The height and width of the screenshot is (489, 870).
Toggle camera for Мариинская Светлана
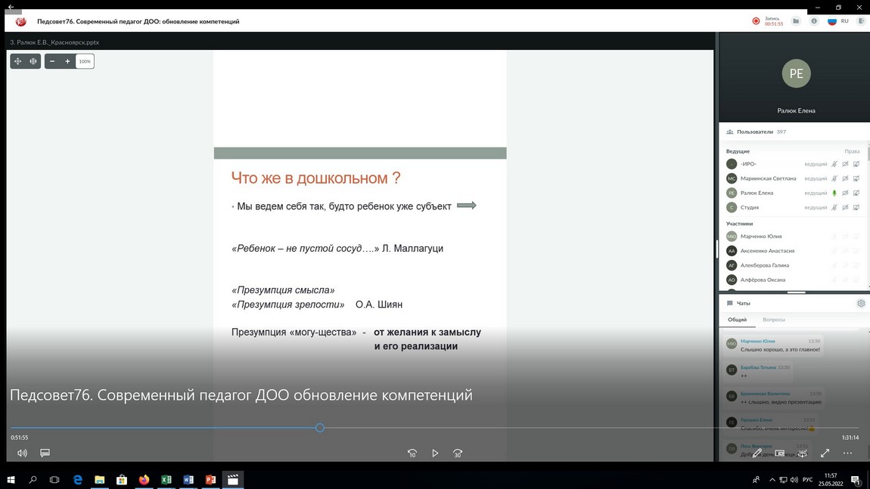coord(845,178)
